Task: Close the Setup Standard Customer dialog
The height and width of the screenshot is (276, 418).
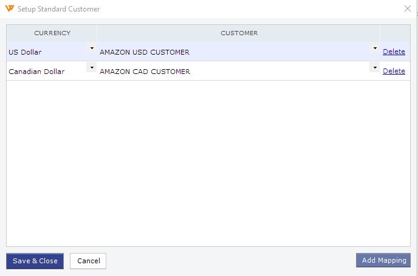Action: coord(407,8)
